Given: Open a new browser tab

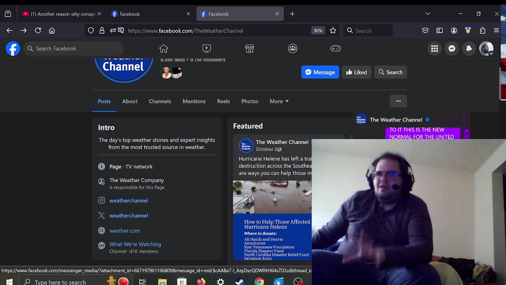Looking at the screenshot, I should pyautogui.click(x=292, y=14).
